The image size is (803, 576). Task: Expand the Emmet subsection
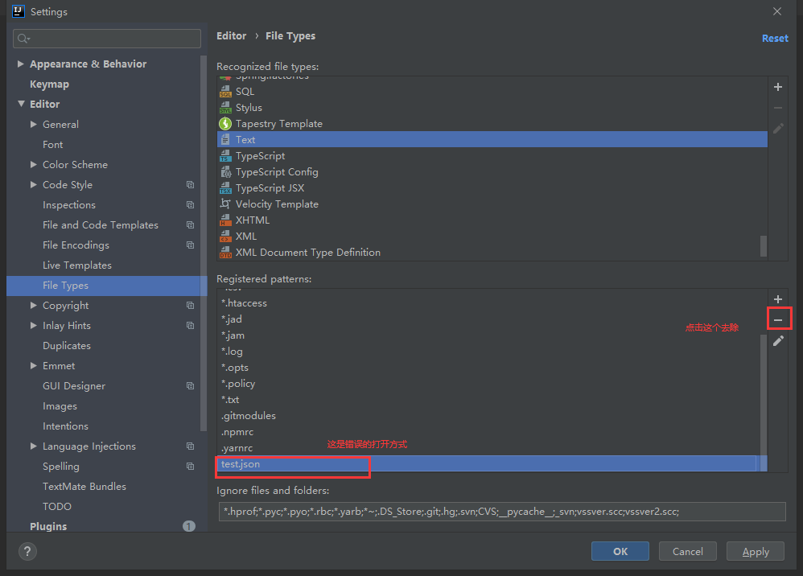tap(33, 366)
